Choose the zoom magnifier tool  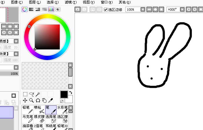pyautogui.click(x=32, y=101)
